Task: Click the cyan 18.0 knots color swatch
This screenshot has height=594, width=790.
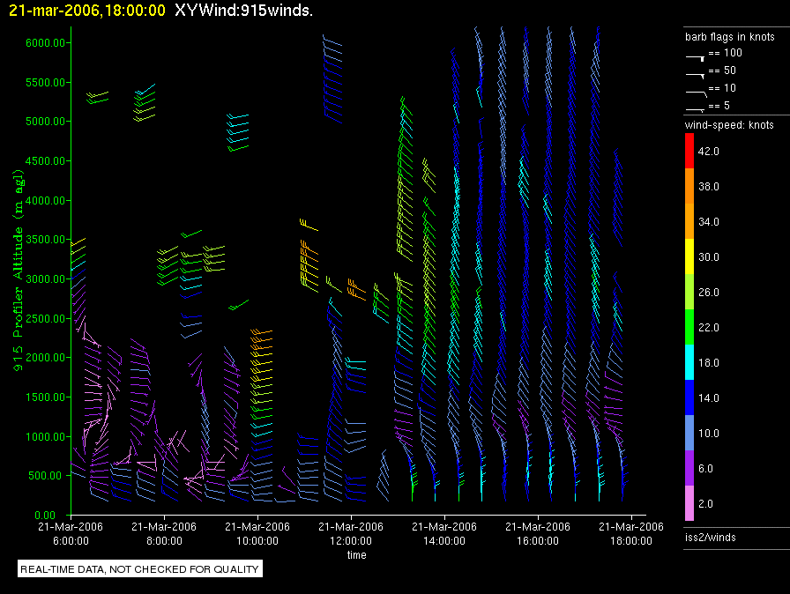Action: (x=689, y=362)
